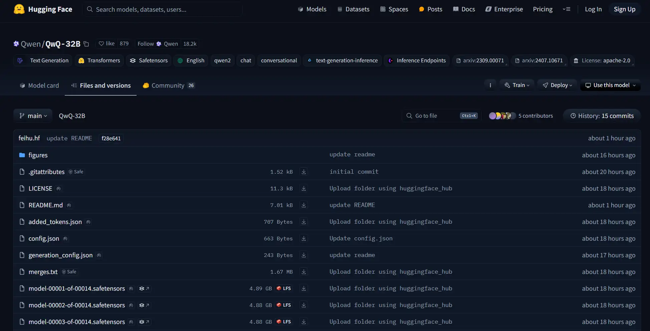Screen dimensions: 650x331
Task: View safetensors info for model-00003 file
Action: click(x=144, y=322)
